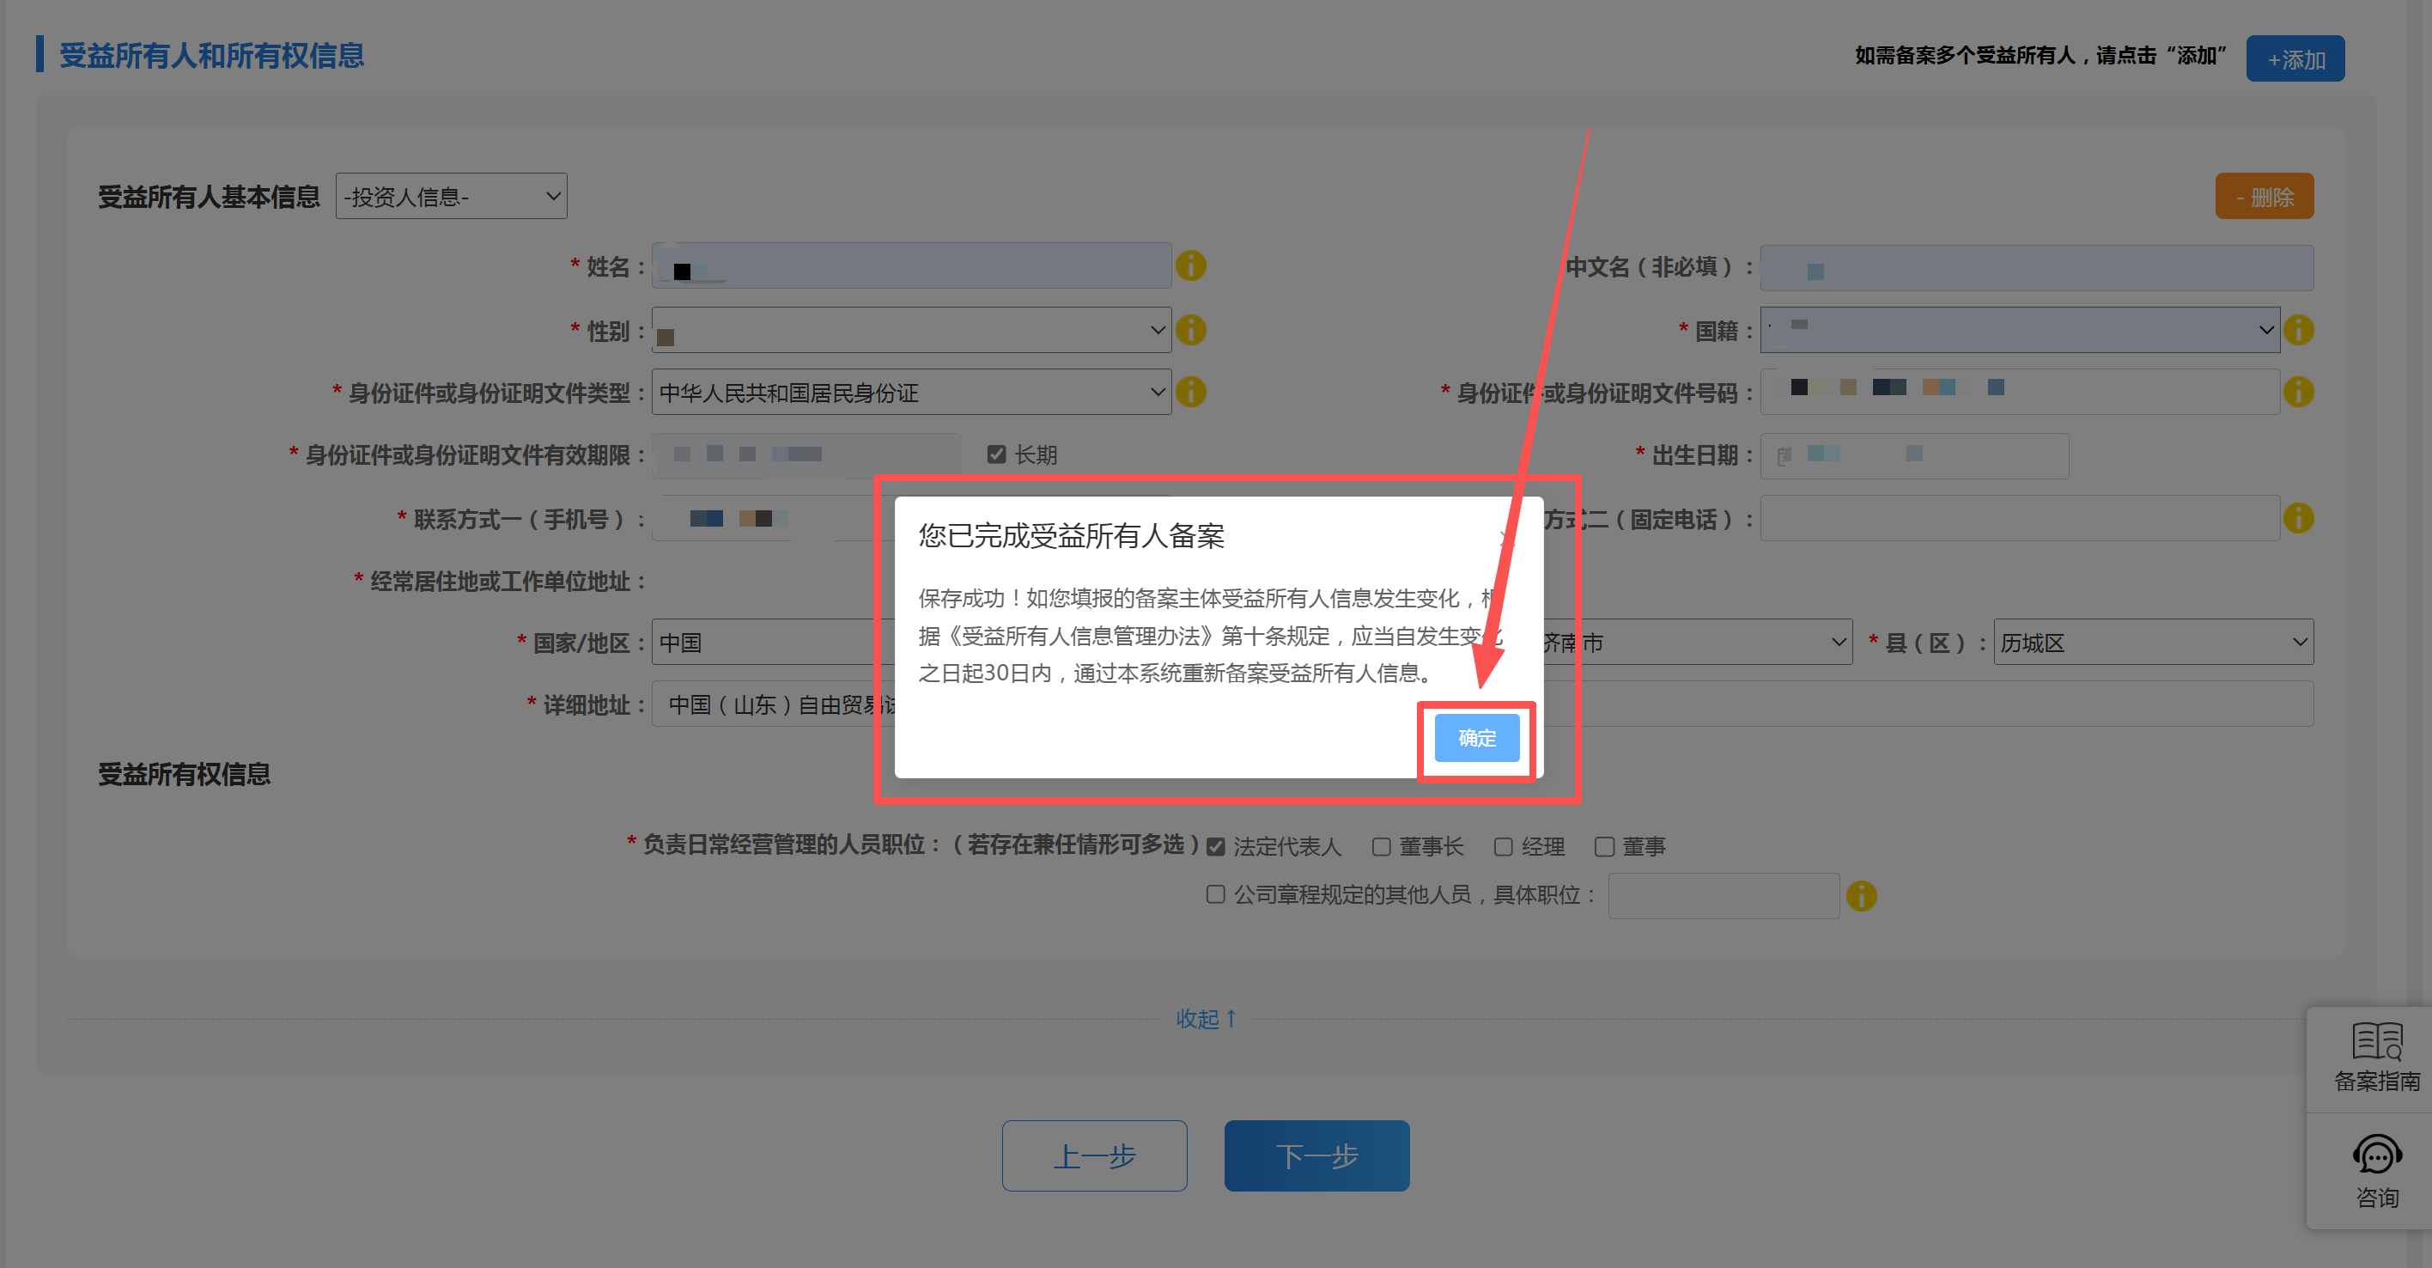The width and height of the screenshot is (2432, 1268).
Task: Click info icon beside 固定电话 field
Action: 2298,518
